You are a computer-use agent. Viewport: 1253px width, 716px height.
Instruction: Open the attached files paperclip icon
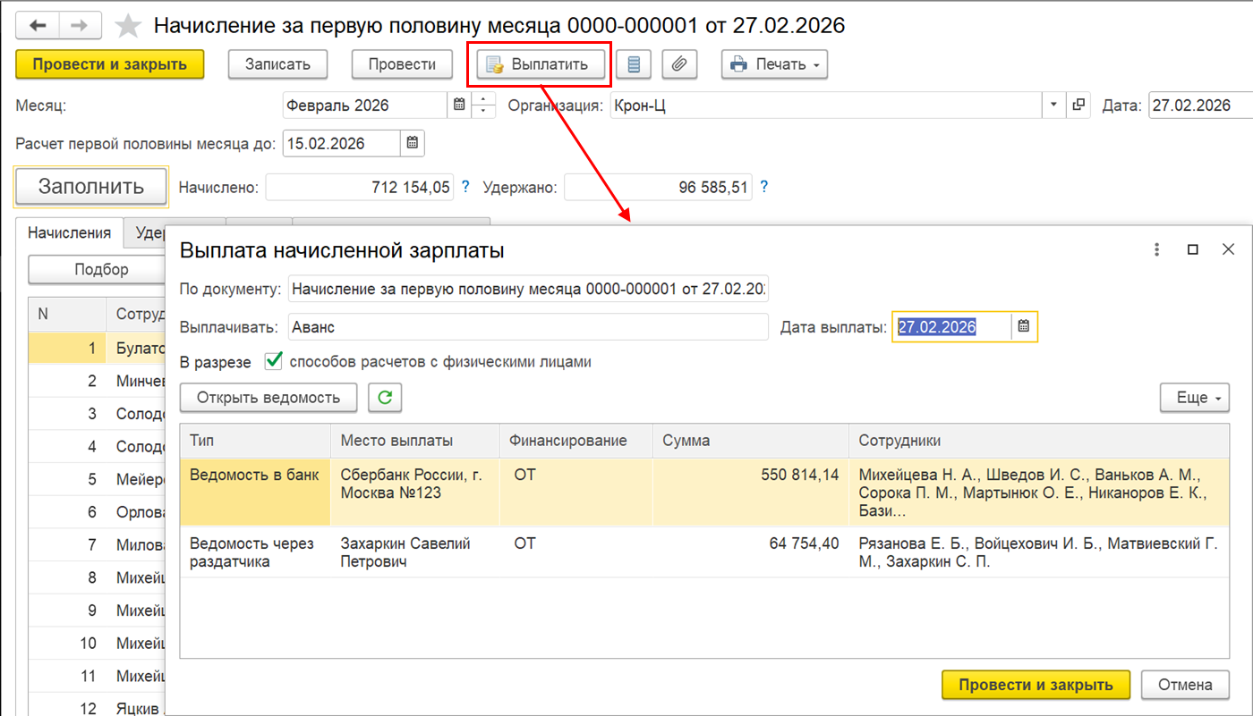[x=680, y=64]
